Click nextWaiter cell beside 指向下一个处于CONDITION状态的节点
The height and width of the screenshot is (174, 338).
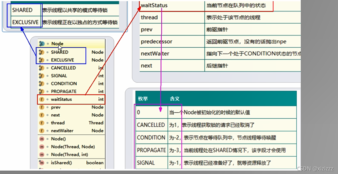172,54
